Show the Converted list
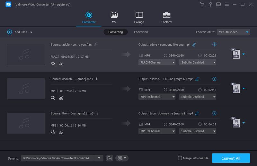 click(x=141, y=32)
